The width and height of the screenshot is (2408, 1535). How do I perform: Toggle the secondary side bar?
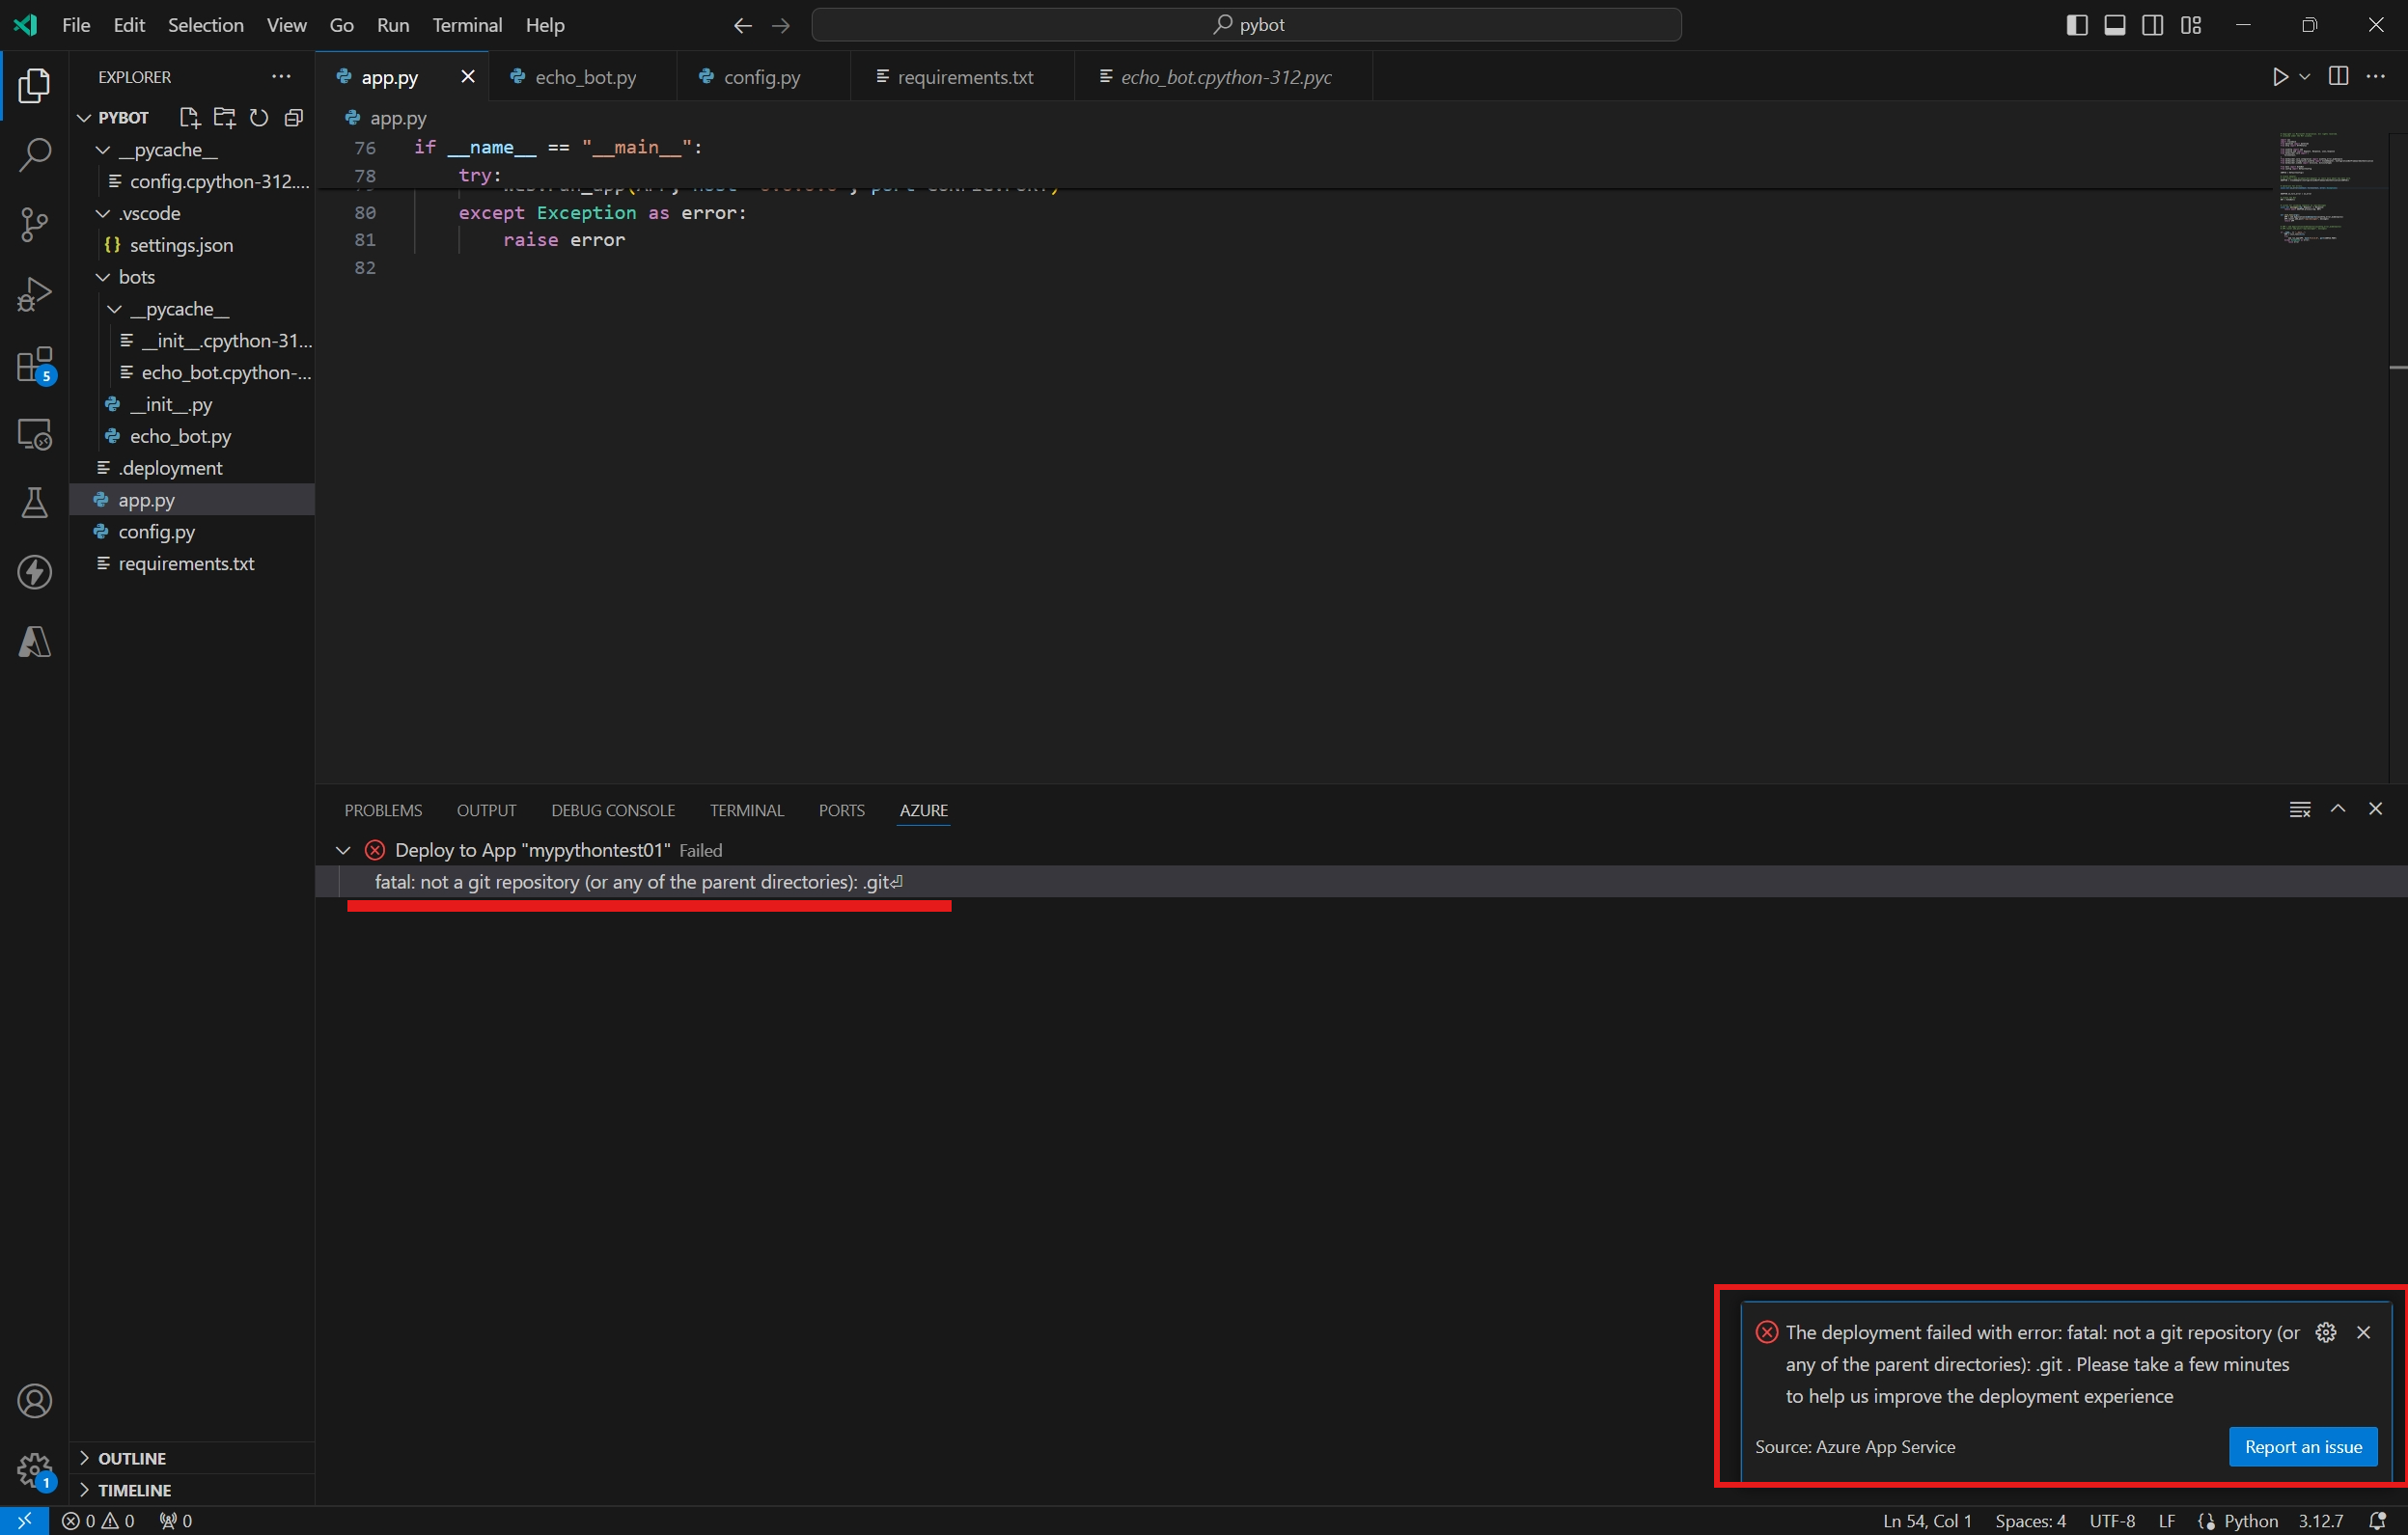(x=2152, y=25)
